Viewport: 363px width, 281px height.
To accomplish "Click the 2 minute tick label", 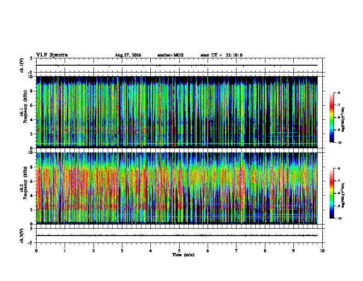I will [x=93, y=251].
